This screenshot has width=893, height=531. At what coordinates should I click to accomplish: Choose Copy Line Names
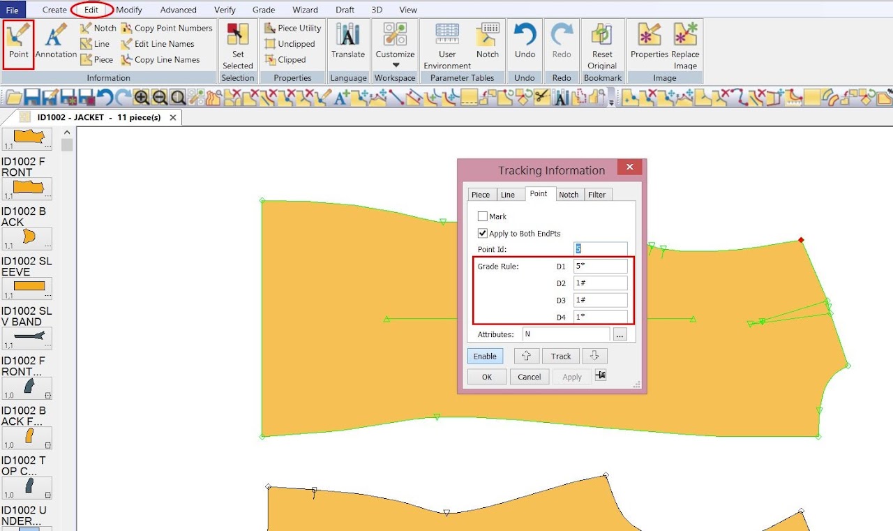click(160, 59)
